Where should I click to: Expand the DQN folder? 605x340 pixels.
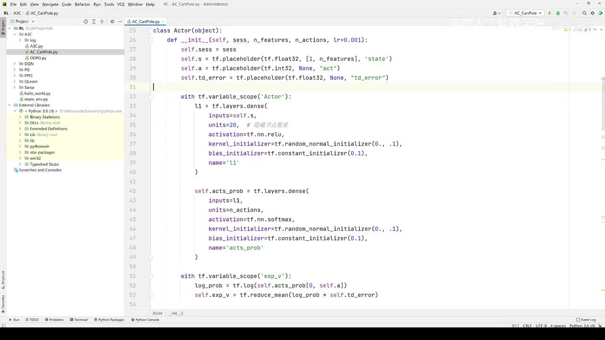pyautogui.click(x=15, y=64)
